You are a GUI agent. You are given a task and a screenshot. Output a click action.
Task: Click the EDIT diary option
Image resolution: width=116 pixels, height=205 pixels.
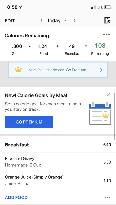coord(10,21)
